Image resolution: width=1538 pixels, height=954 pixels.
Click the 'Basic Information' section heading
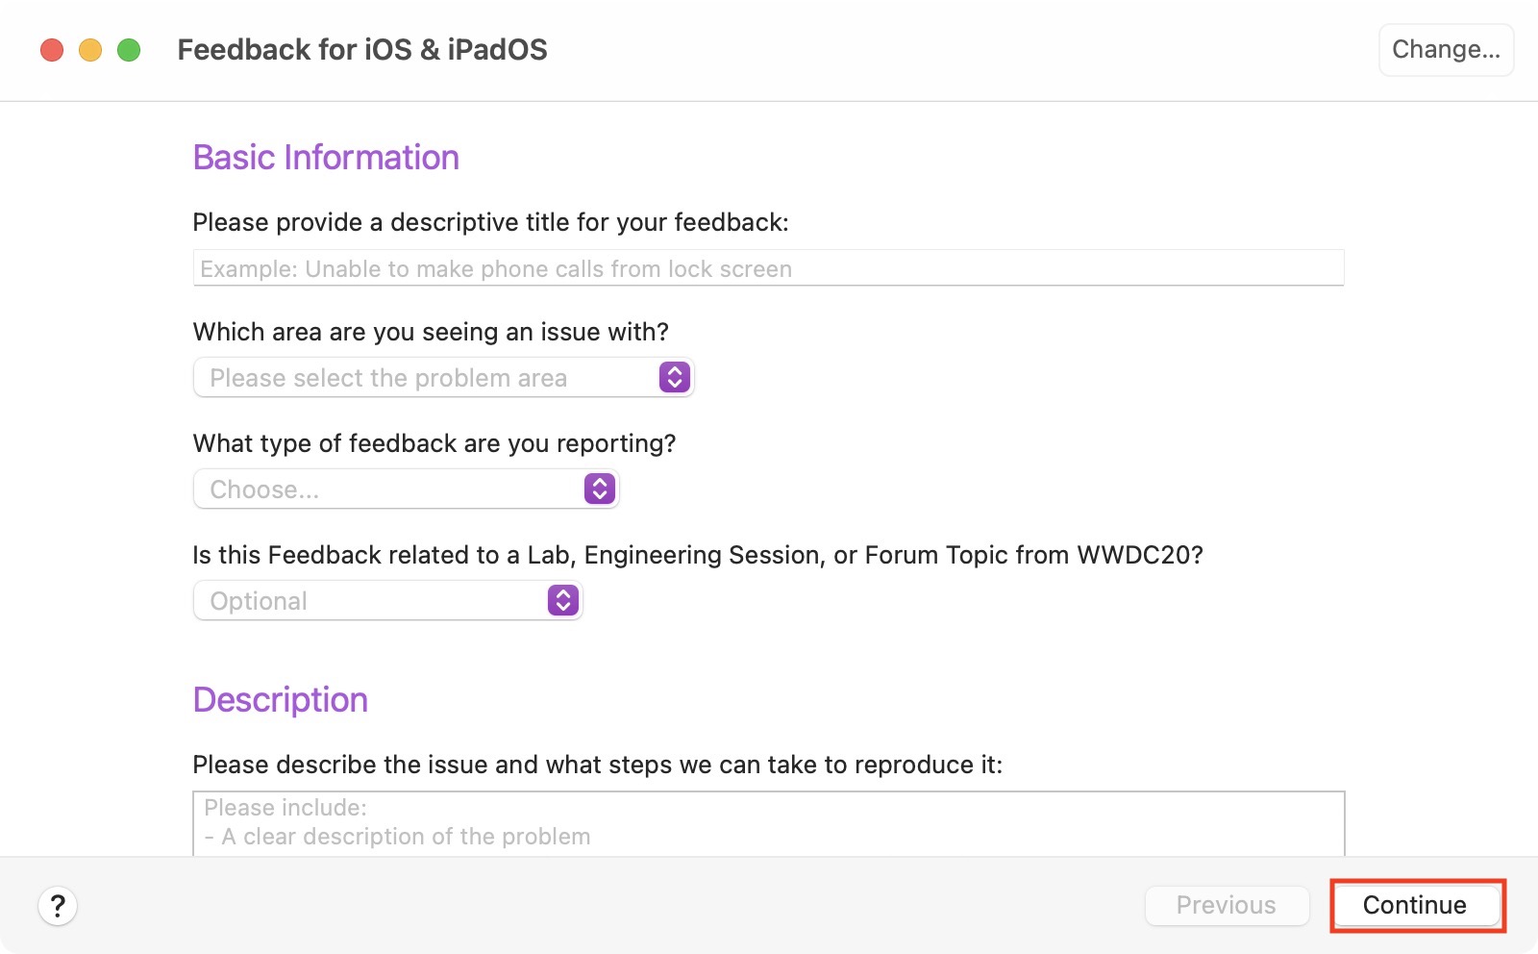(x=326, y=158)
